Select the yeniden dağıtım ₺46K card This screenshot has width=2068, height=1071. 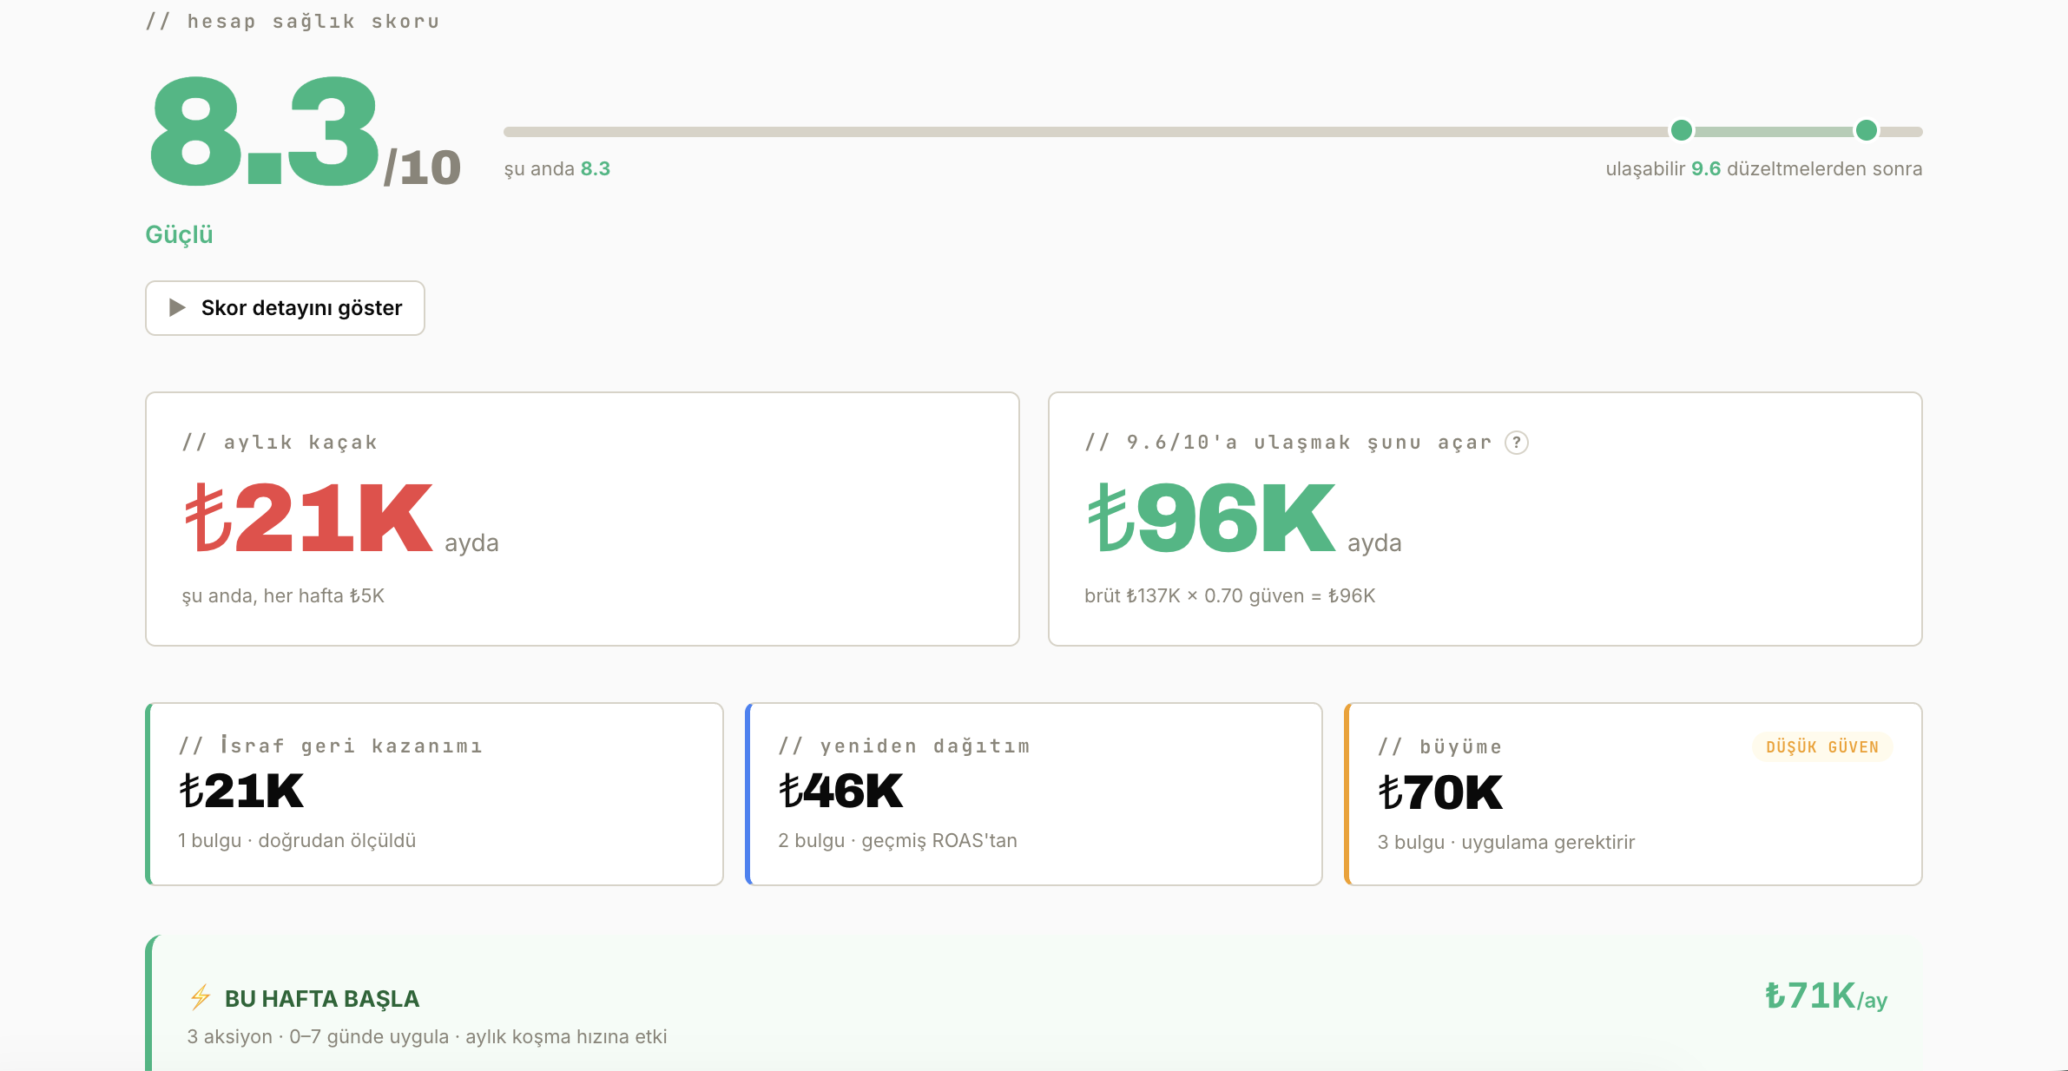[x=1034, y=794]
